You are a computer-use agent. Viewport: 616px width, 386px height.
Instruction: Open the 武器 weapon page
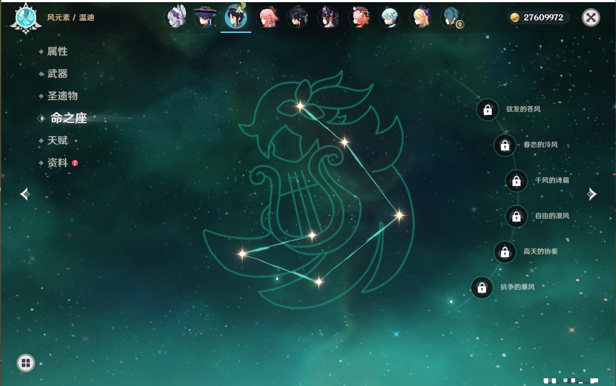coord(57,74)
